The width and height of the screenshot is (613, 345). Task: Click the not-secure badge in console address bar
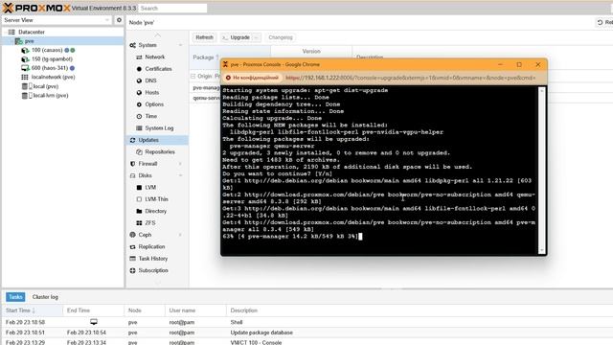[x=252, y=78]
